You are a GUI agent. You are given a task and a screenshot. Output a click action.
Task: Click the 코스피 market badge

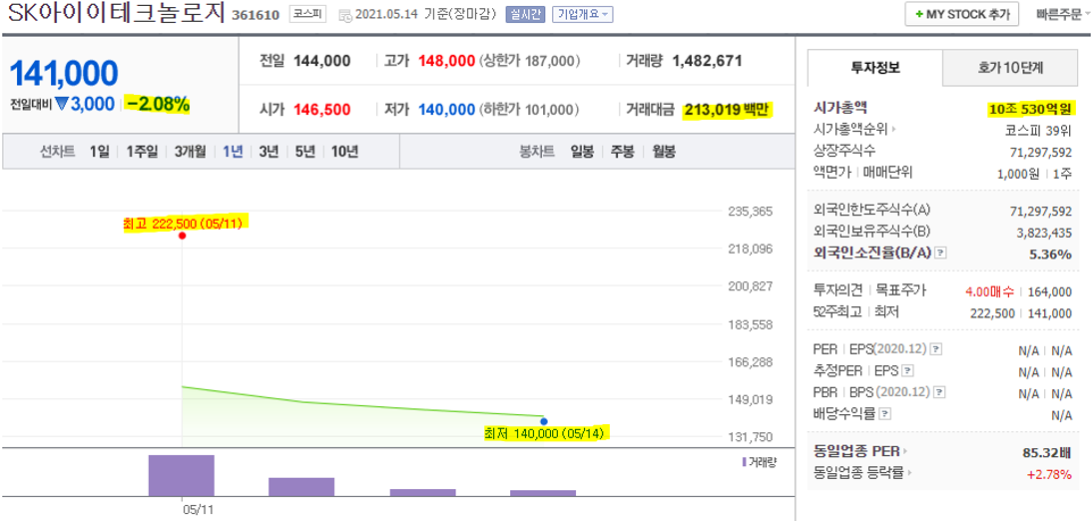307,15
